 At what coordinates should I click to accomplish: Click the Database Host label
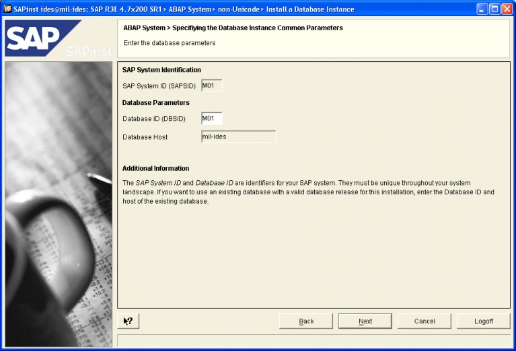click(145, 137)
